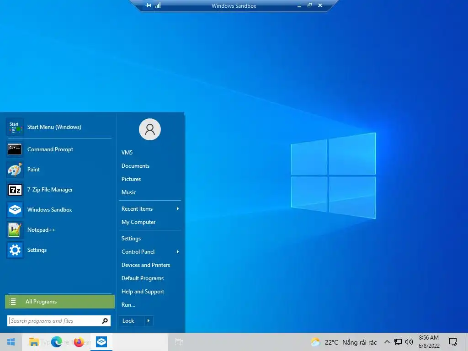468x351 pixels.
Task: Open Help and Support
Action: (x=143, y=292)
